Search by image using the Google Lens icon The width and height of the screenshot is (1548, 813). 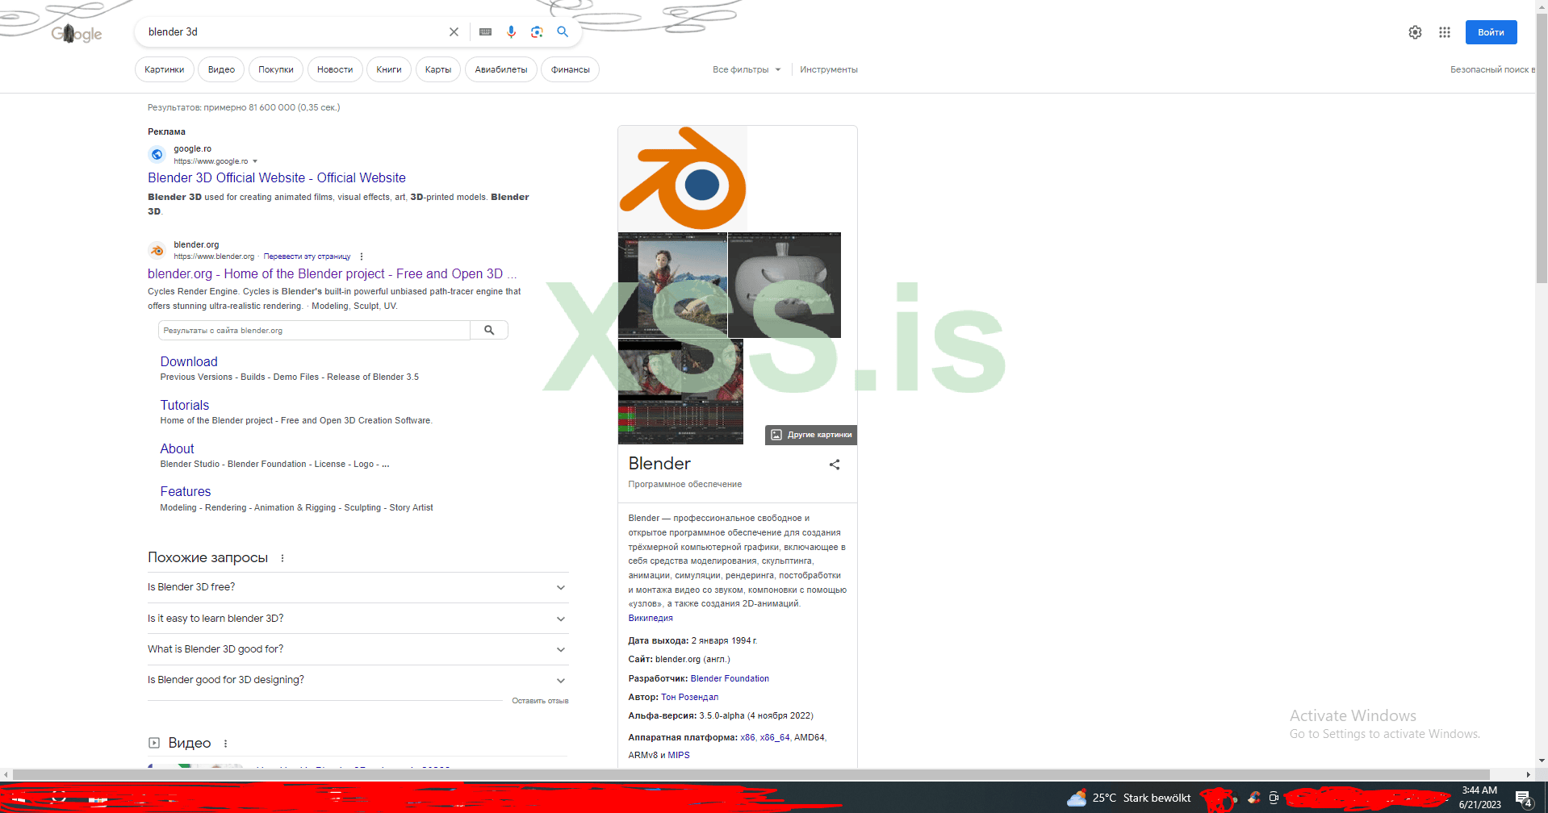point(537,31)
